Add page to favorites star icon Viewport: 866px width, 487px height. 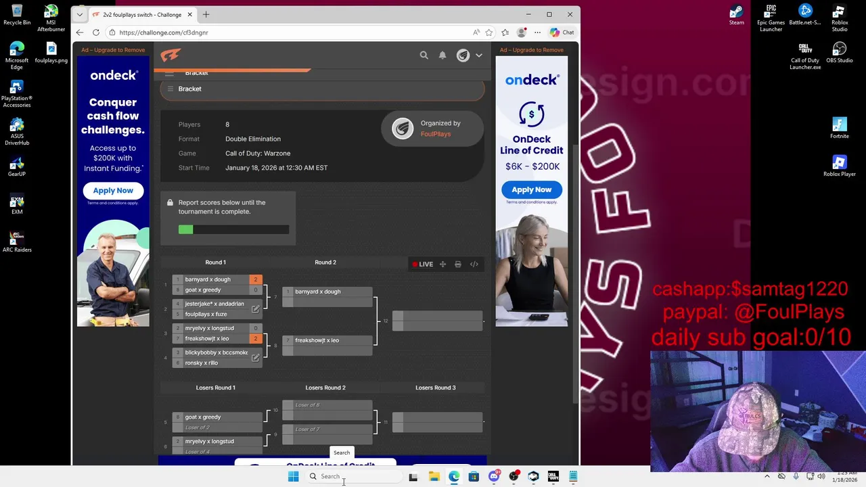coord(489,32)
